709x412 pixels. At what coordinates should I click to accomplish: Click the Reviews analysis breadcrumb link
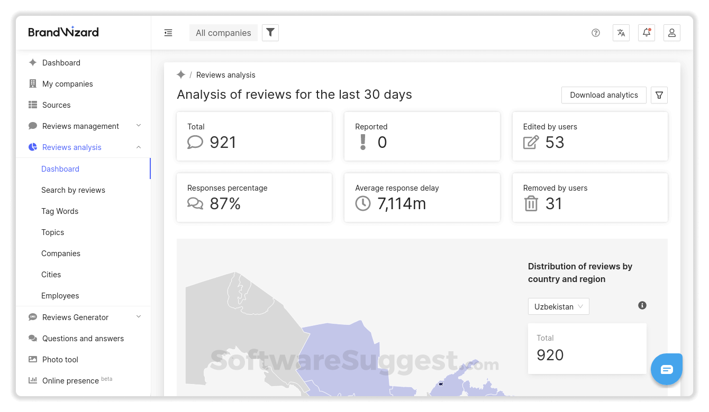[225, 74]
